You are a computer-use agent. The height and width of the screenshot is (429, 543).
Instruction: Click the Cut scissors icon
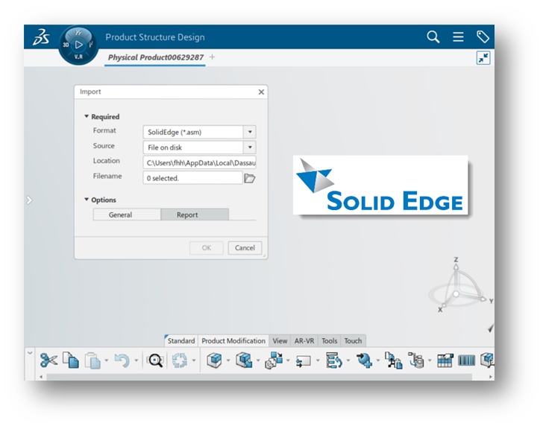(x=48, y=360)
